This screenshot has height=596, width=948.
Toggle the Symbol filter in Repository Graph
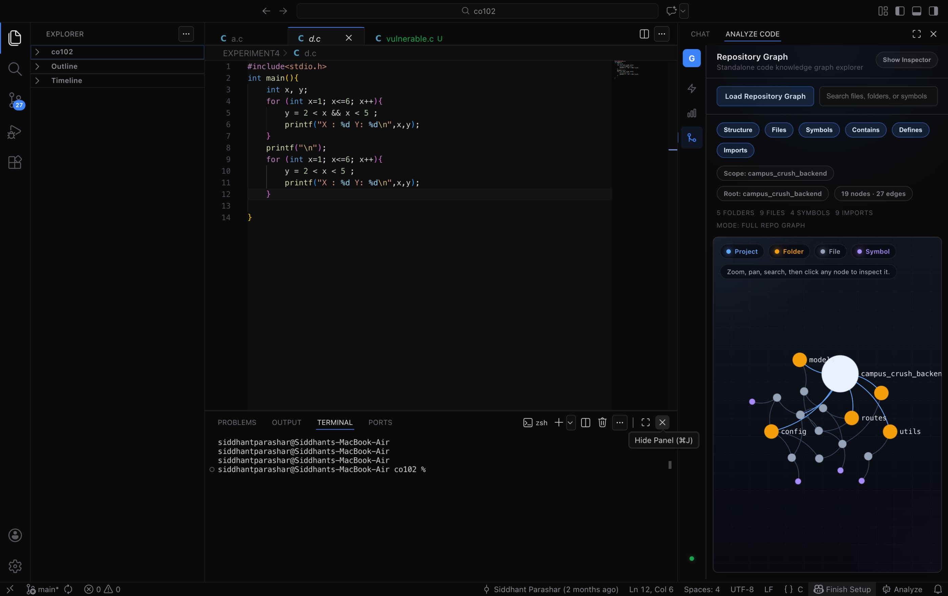[x=873, y=251]
